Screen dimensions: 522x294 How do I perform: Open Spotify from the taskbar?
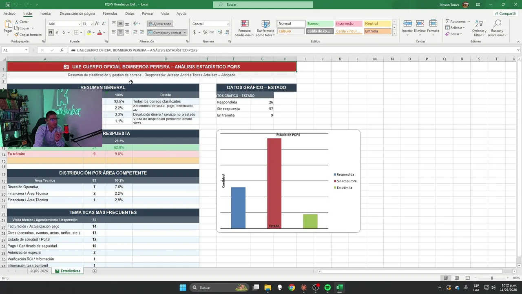click(327, 287)
